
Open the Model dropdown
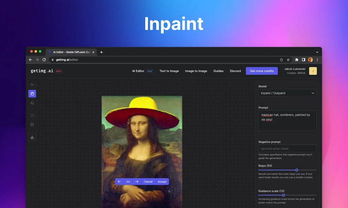(287, 93)
